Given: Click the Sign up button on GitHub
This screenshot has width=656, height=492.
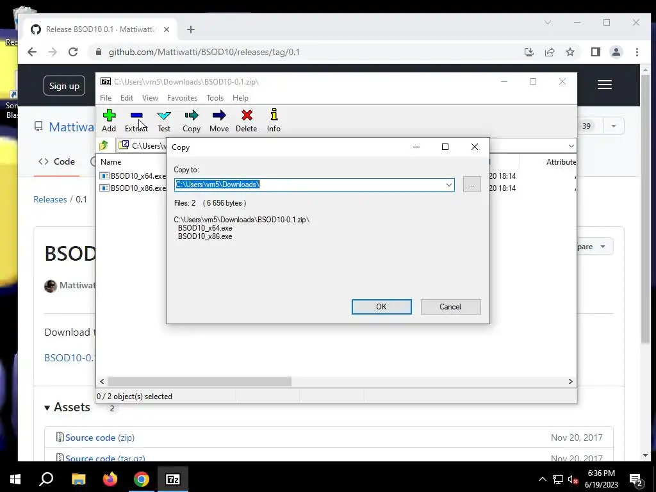Looking at the screenshot, I should click(x=64, y=86).
